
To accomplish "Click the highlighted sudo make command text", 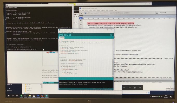I will click(x=111, y=23).
